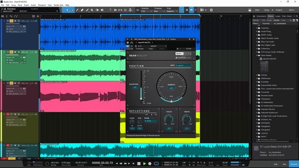This screenshot has width=299, height=168.
Task: Select the Eraser tool
Action: tap(82, 10)
